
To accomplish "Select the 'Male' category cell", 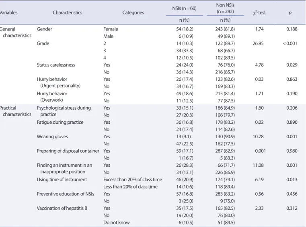I will 108,36.
